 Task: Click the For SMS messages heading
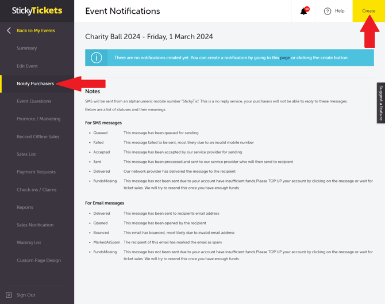tap(103, 123)
